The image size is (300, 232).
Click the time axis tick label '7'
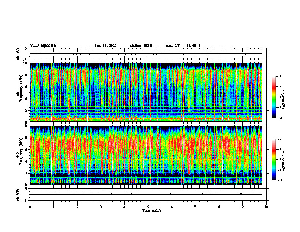[x=195, y=207]
